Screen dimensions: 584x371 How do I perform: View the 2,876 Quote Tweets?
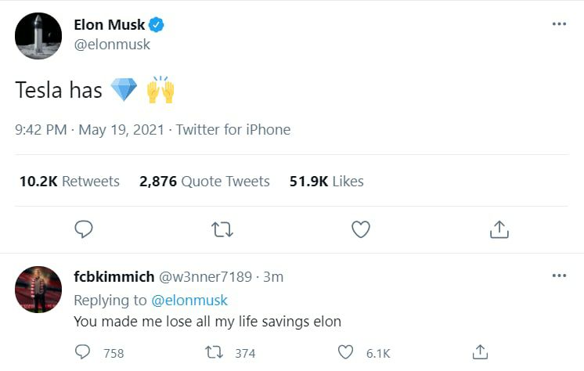204,182
